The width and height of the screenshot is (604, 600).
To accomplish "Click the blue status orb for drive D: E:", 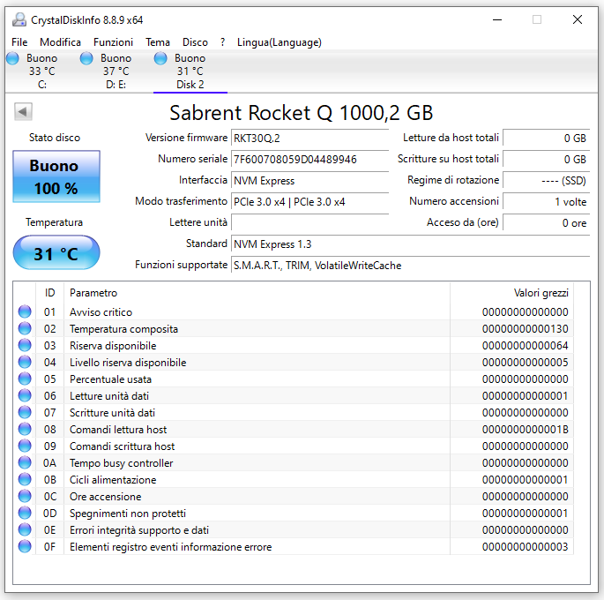I will pyautogui.click(x=86, y=58).
